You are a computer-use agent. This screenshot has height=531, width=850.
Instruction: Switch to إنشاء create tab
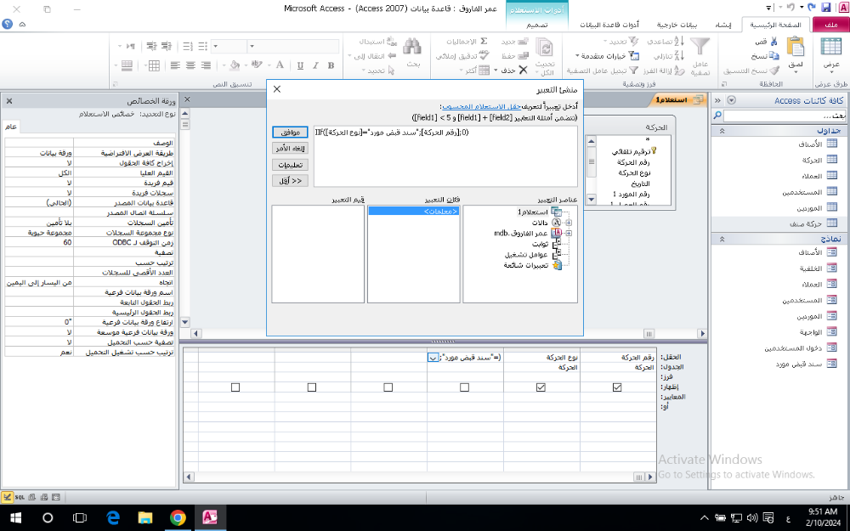[722, 25]
